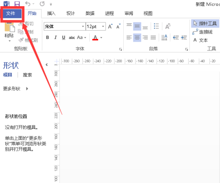220x183 pixels.
Task: Apply the red font color swatch
Action: [95, 38]
